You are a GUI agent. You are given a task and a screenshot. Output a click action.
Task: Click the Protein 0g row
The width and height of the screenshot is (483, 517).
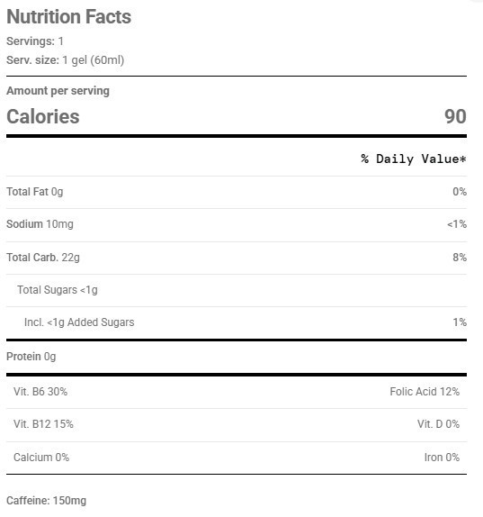(x=237, y=357)
